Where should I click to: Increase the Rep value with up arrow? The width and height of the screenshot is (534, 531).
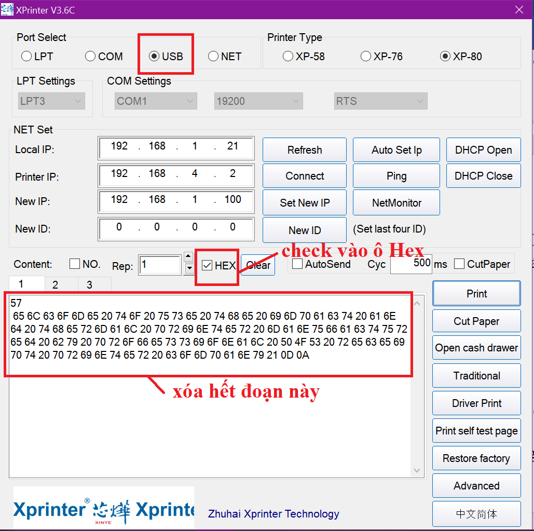[x=188, y=256]
